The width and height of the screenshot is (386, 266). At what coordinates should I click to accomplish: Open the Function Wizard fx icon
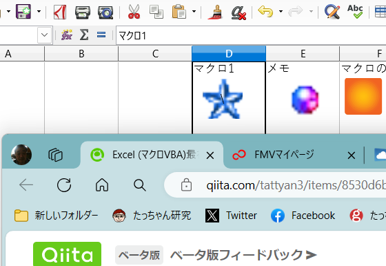click(66, 35)
